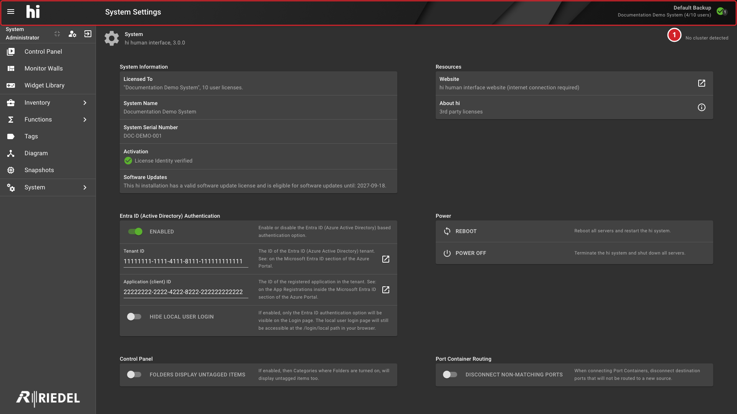Image resolution: width=737 pixels, height=414 pixels.
Task: Open Snapshots in sidebar
Action: click(x=48, y=170)
